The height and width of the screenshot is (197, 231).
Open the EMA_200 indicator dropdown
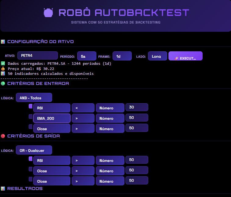[52, 118]
